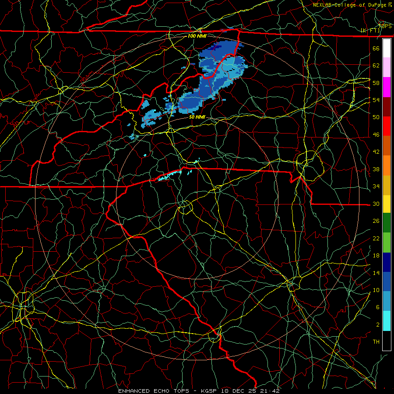Click the KGSP station identifier
The image size is (394, 394).
click(210, 391)
